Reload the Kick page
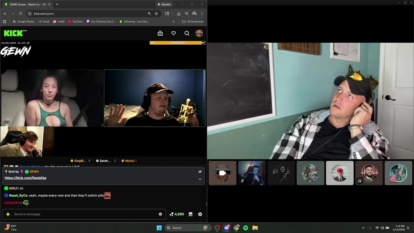 click(x=20, y=14)
